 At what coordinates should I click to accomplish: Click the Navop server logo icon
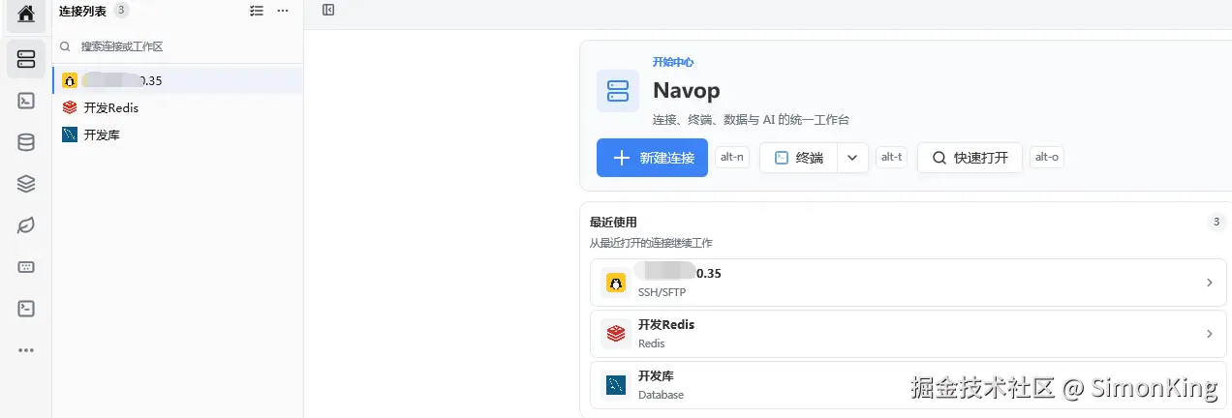pyautogui.click(x=618, y=91)
